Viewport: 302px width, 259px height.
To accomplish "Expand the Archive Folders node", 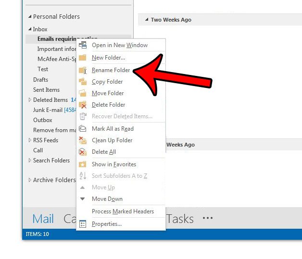I will [30, 180].
